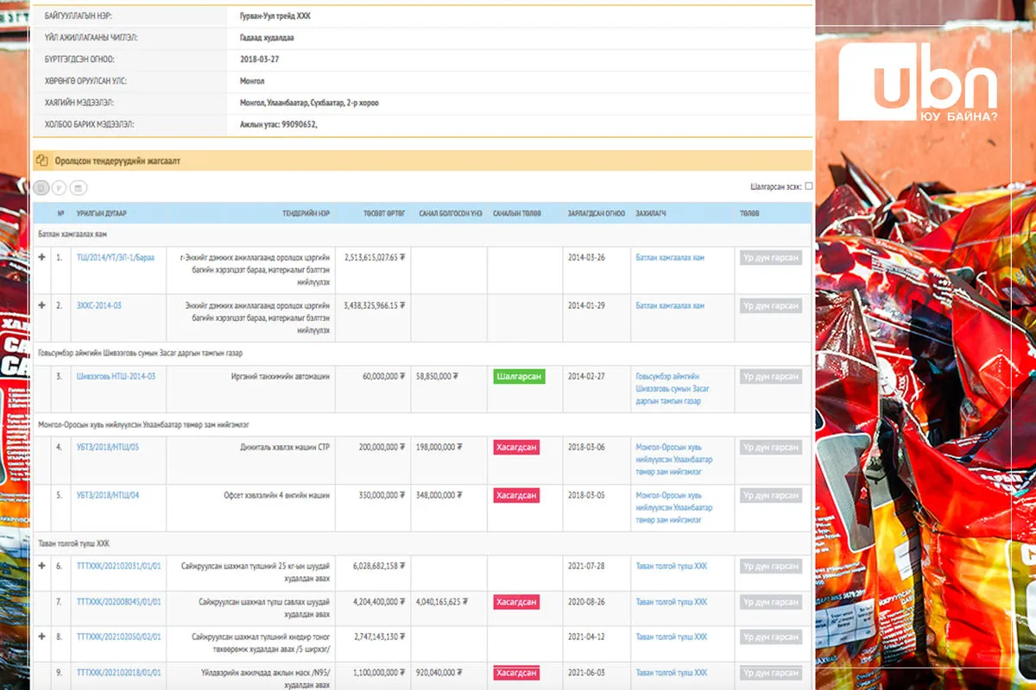Click Үр дүн гарсан button for row 8
Image resolution: width=1036 pixels, height=690 pixels.
point(771,637)
